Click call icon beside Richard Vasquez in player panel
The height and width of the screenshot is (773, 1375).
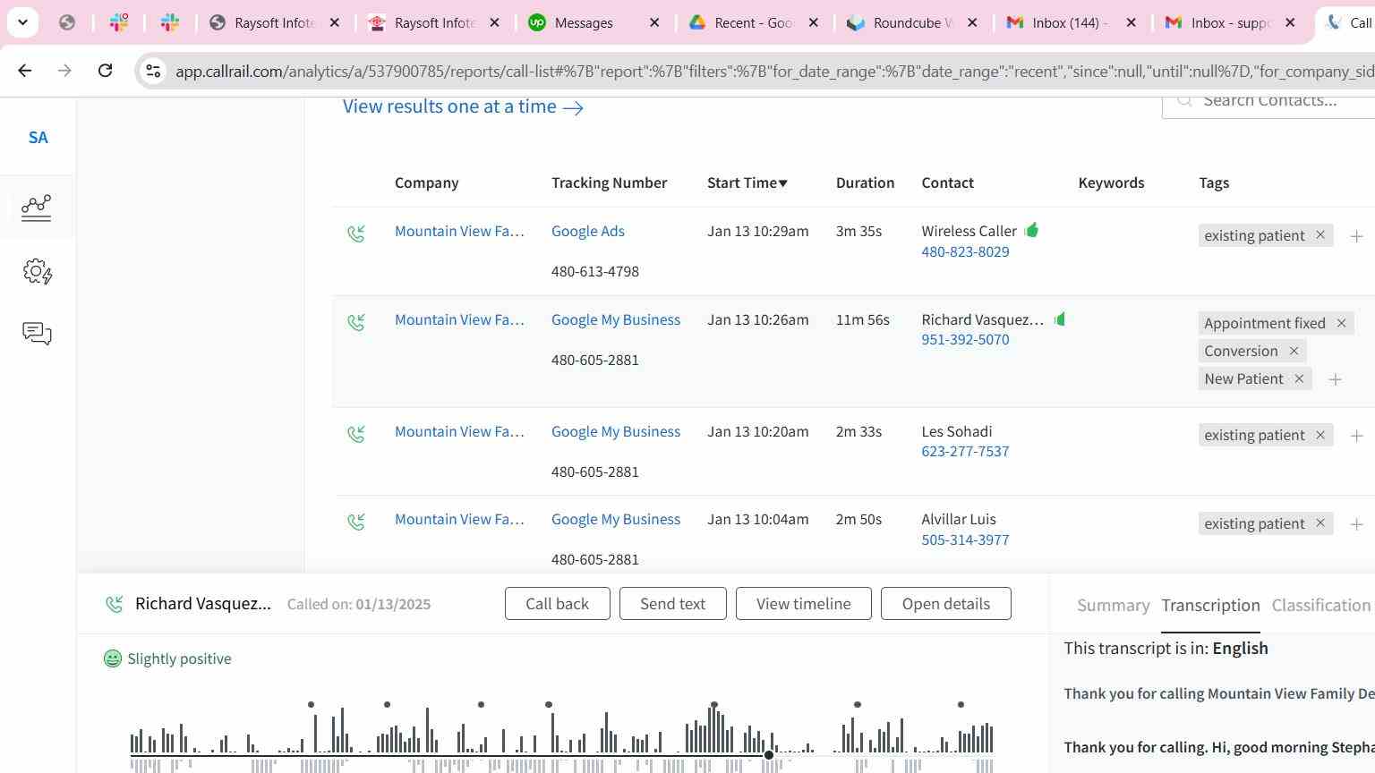pos(114,604)
